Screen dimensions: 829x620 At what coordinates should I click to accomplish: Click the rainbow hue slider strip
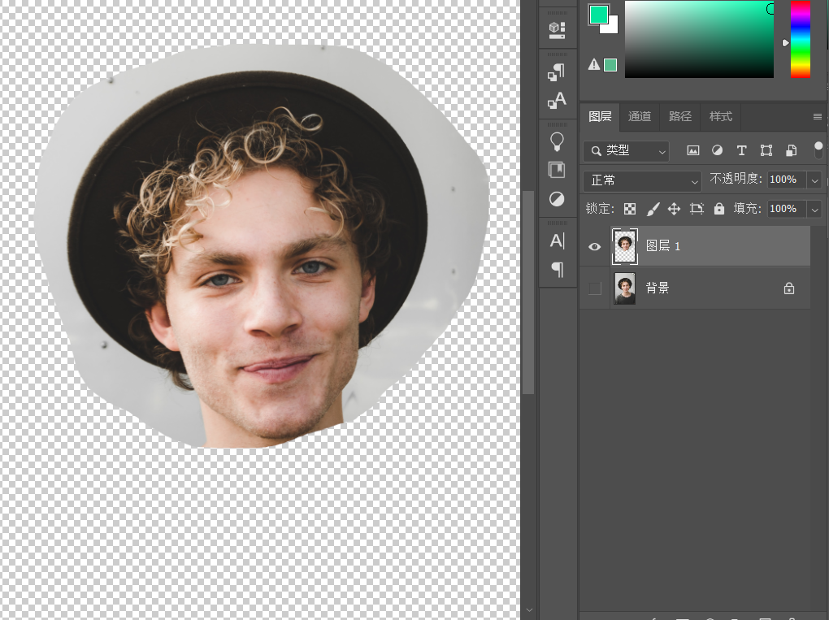pyautogui.click(x=801, y=39)
